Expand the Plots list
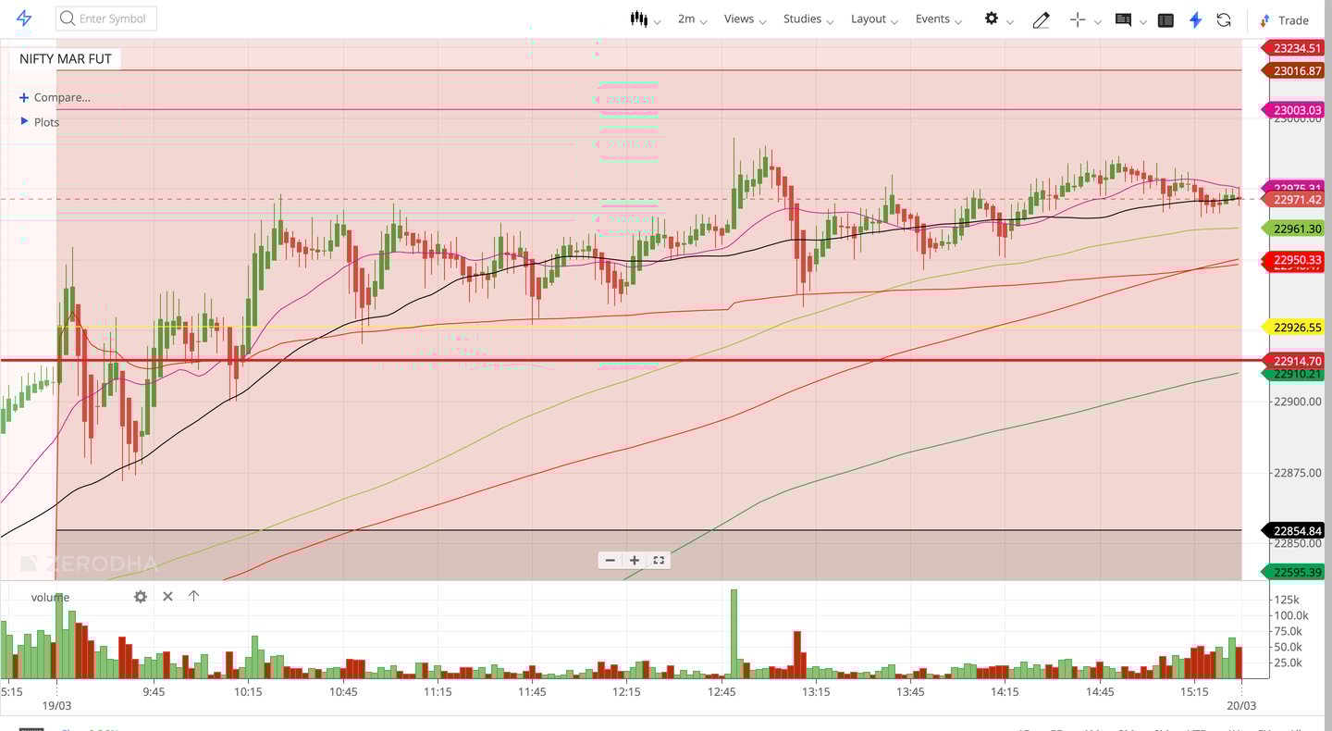Viewport: 1332px width, 731px height. click(40, 122)
